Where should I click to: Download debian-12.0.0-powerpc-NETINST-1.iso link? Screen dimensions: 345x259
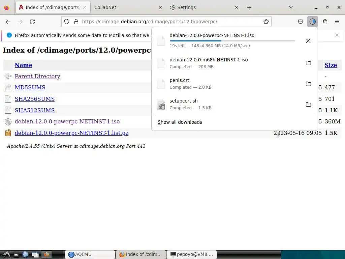point(67,121)
